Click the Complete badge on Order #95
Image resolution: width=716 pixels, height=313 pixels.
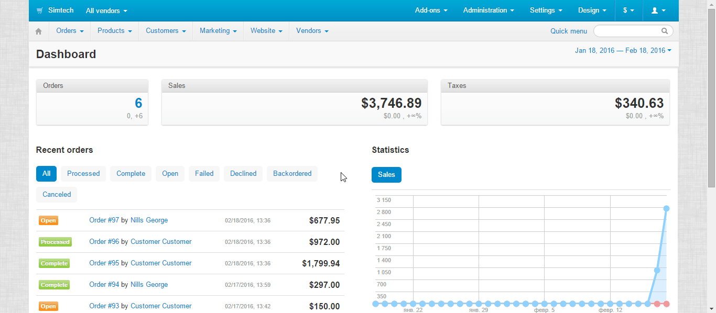[x=54, y=264]
